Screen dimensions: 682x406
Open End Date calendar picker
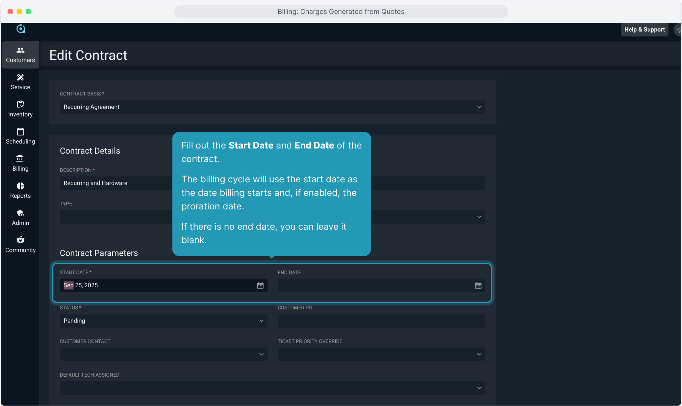[478, 286]
